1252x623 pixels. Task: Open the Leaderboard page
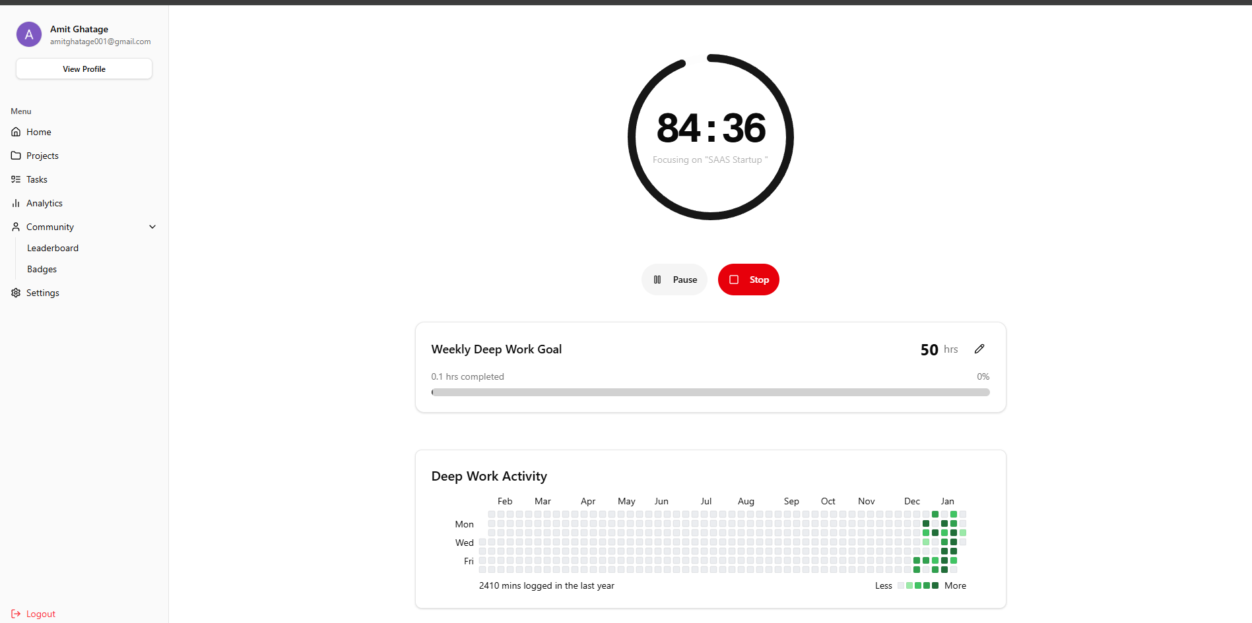point(53,248)
